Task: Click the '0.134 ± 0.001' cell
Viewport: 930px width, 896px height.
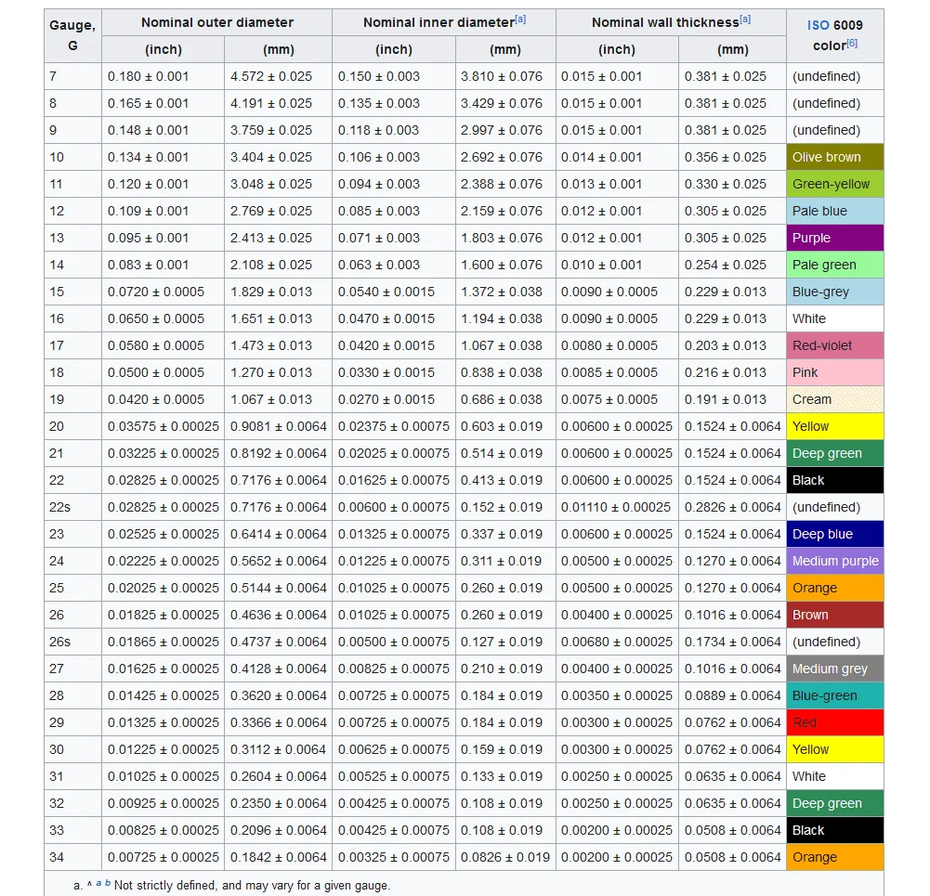Action: [164, 157]
